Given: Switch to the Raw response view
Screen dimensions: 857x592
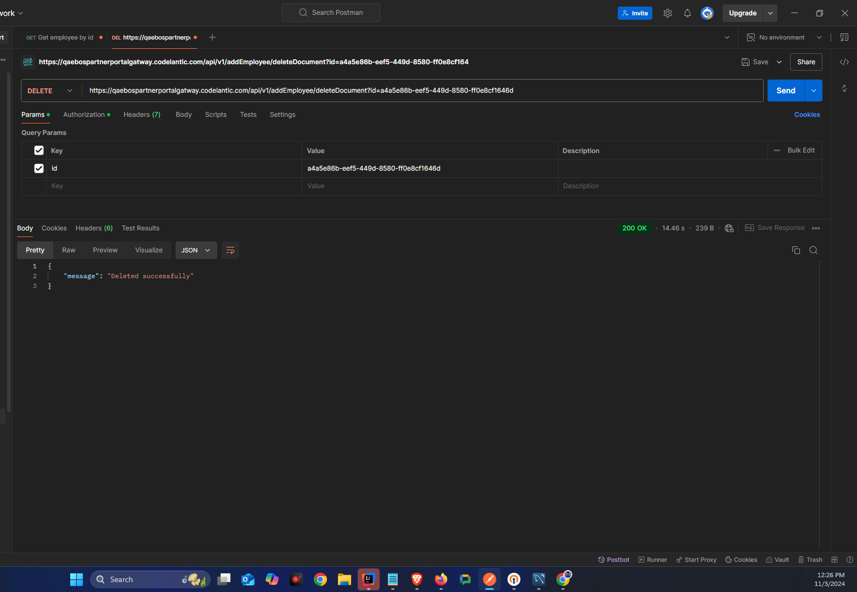Looking at the screenshot, I should (69, 250).
